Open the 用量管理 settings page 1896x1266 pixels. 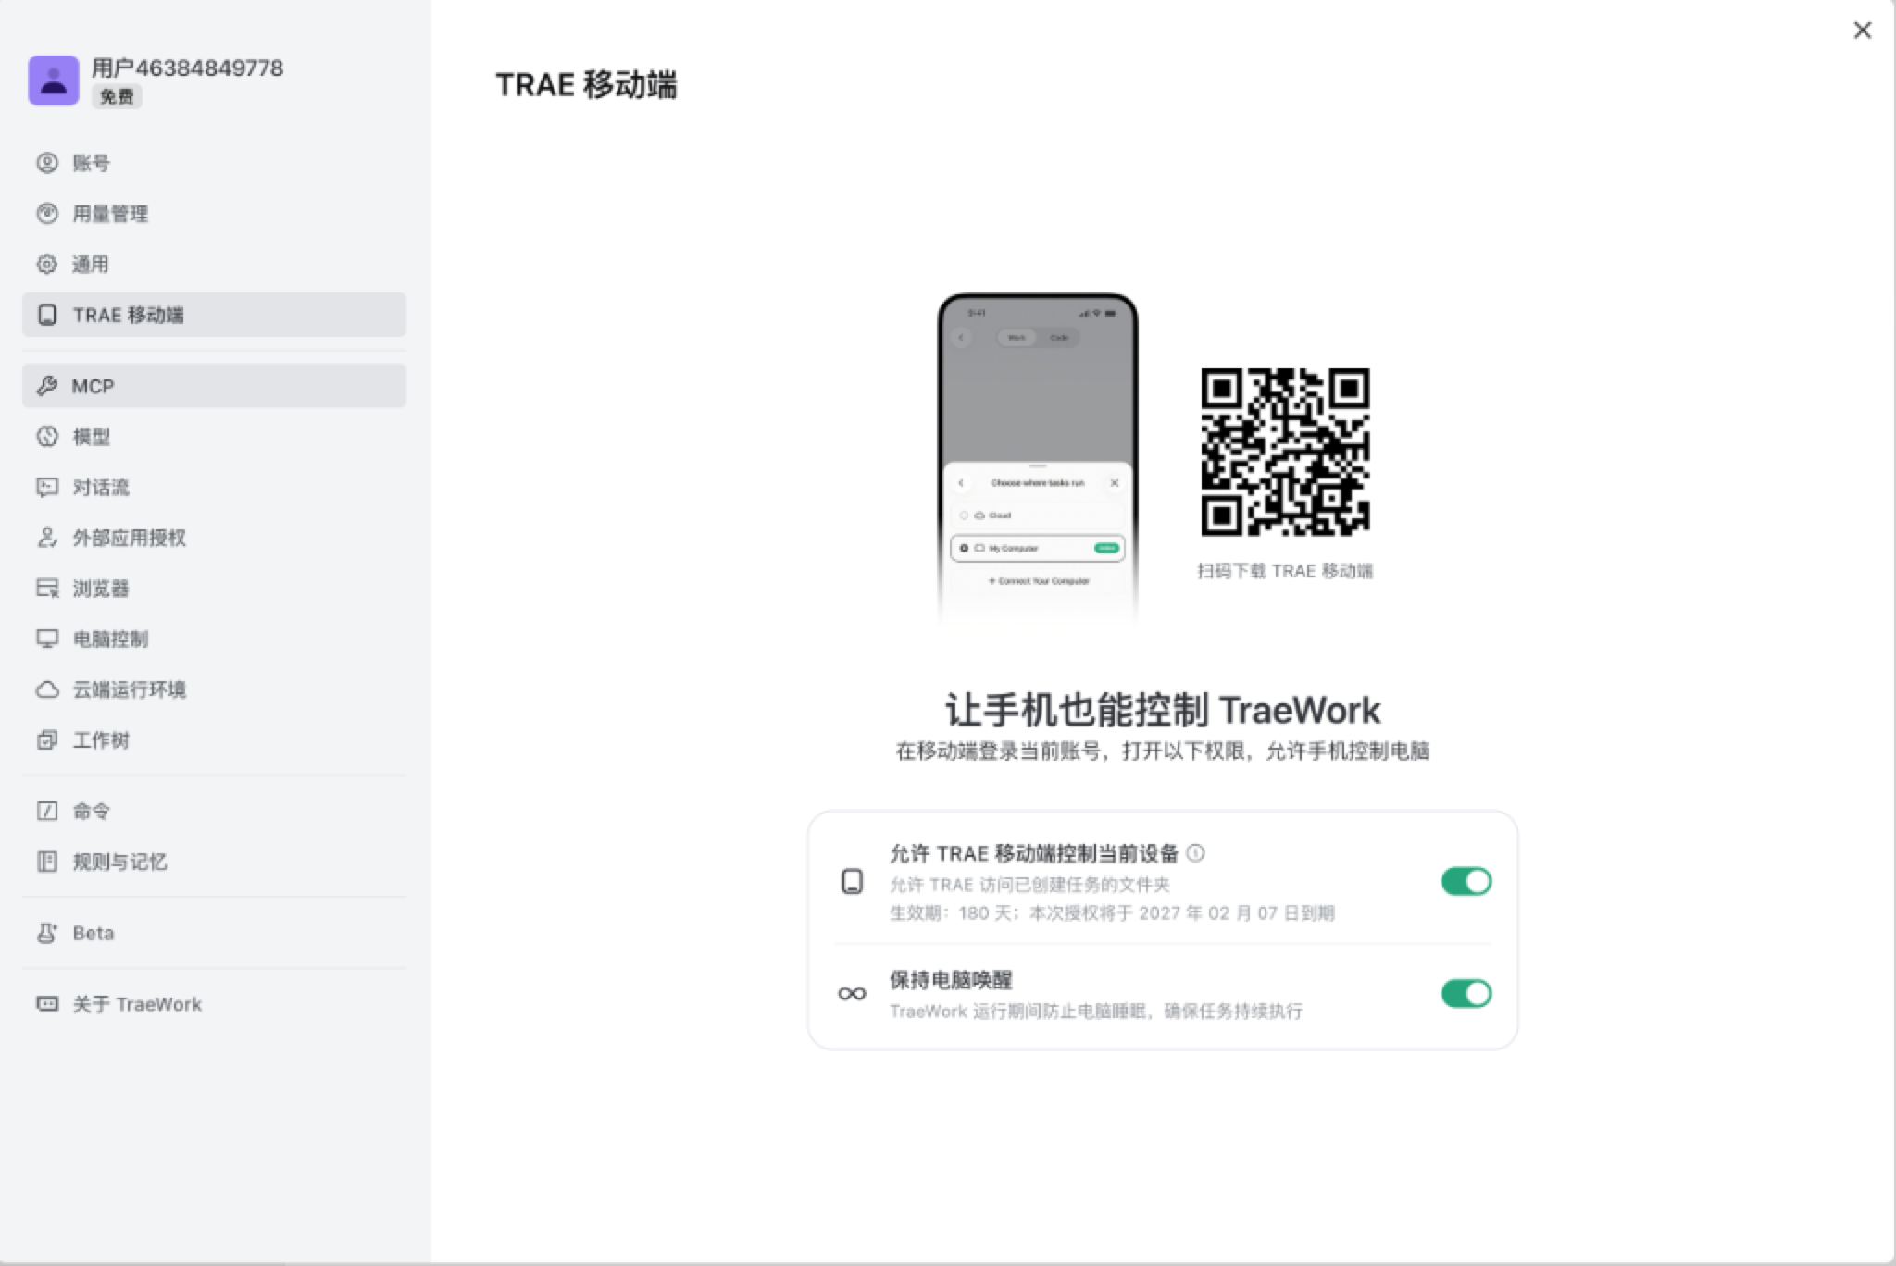click(214, 214)
